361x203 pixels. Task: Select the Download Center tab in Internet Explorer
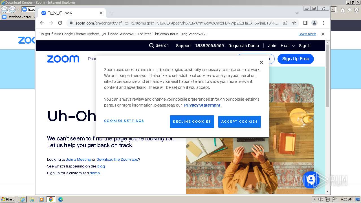[18, 17]
